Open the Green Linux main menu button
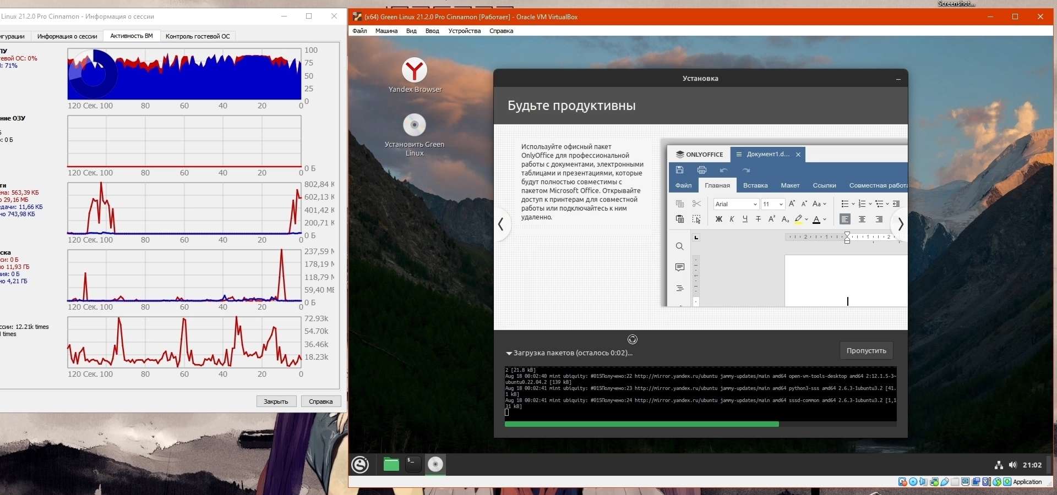This screenshot has width=1057, height=495. (x=361, y=465)
